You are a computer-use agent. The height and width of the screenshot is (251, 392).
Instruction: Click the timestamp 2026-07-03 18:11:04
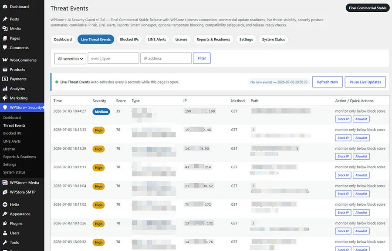coord(70,186)
